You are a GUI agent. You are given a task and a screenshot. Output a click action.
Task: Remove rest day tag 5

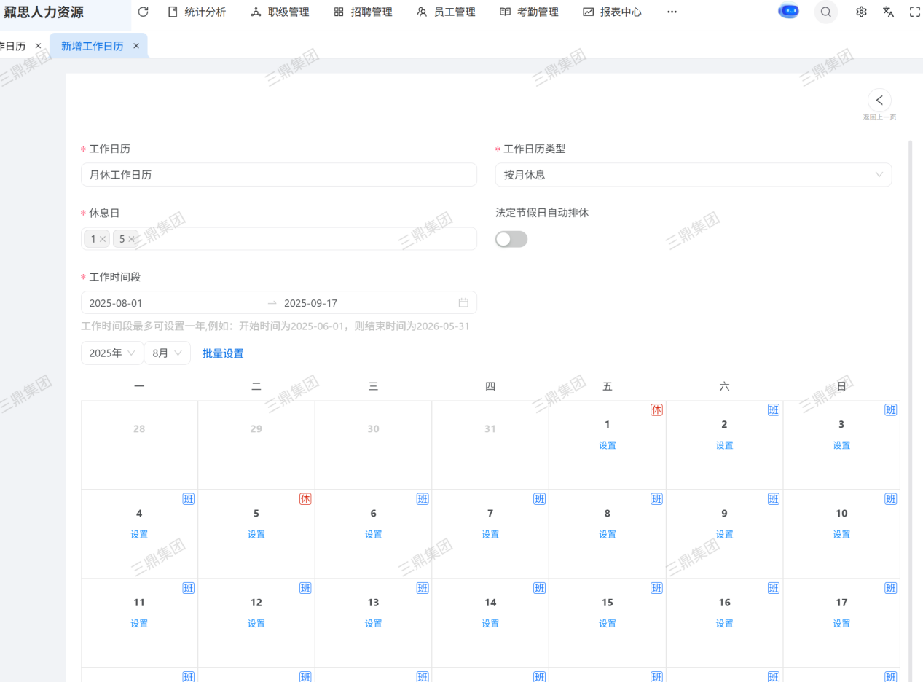point(131,239)
